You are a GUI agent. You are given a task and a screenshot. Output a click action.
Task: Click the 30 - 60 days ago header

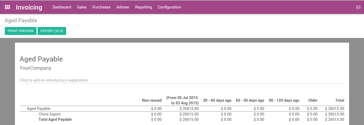(217, 100)
